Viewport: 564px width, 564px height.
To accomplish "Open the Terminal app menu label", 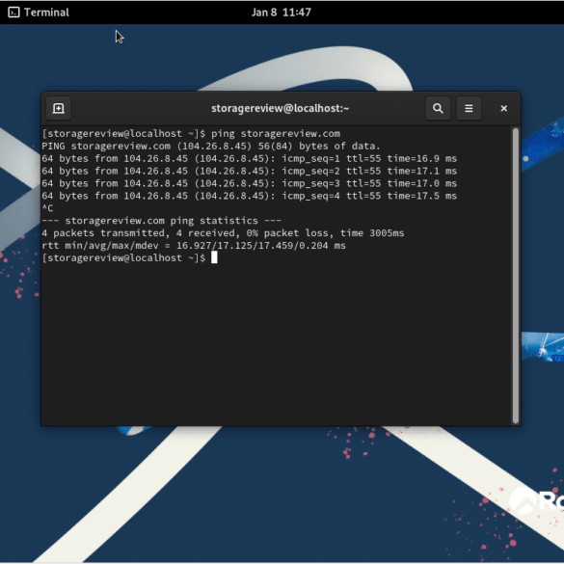I will pos(46,13).
